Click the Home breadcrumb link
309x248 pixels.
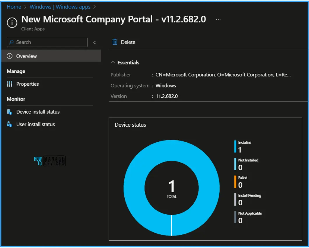14,7
